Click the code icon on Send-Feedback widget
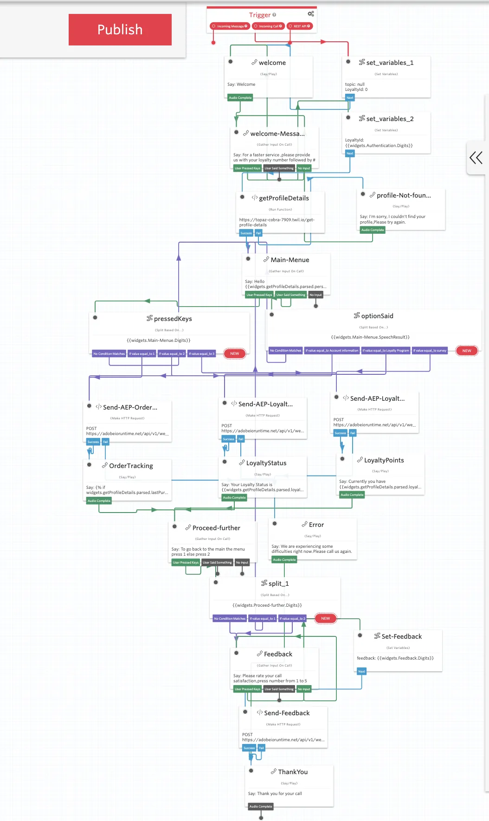 coord(260,712)
